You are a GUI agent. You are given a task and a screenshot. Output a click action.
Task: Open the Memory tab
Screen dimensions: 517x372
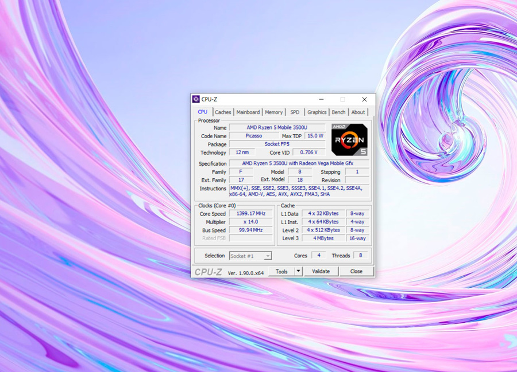coord(273,112)
